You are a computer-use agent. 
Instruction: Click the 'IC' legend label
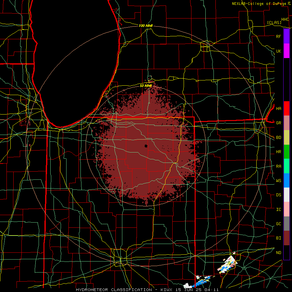tap(278, 210)
